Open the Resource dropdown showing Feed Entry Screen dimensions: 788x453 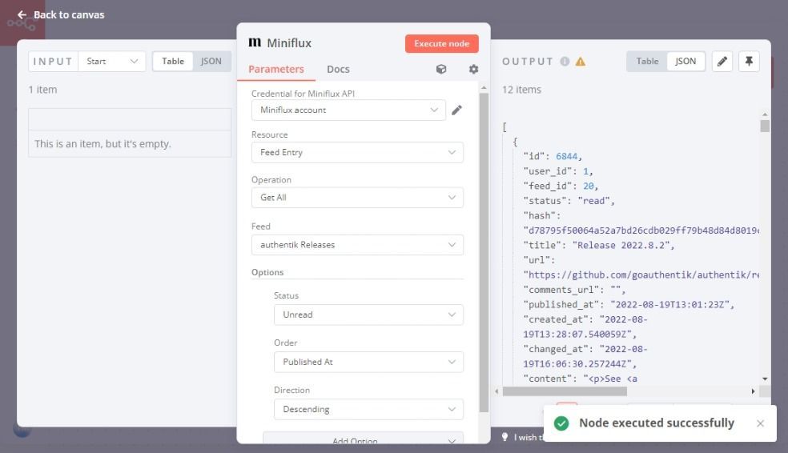click(357, 152)
